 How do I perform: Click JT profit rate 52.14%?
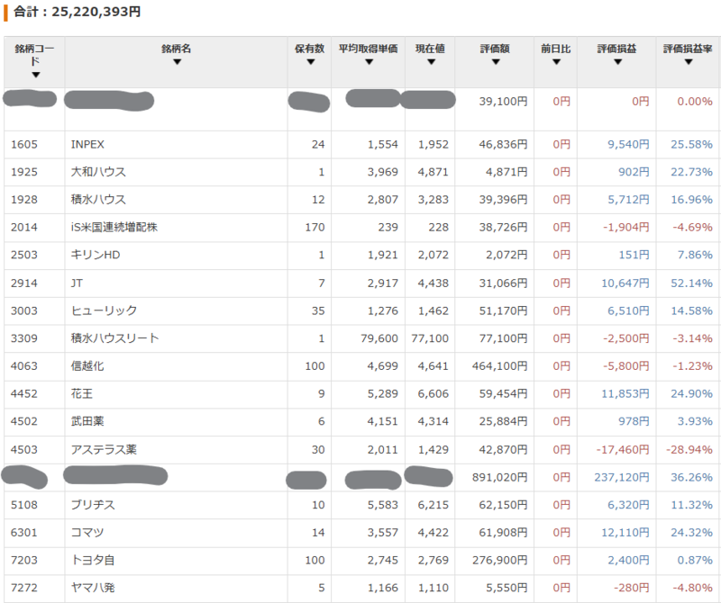[x=691, y=283]
